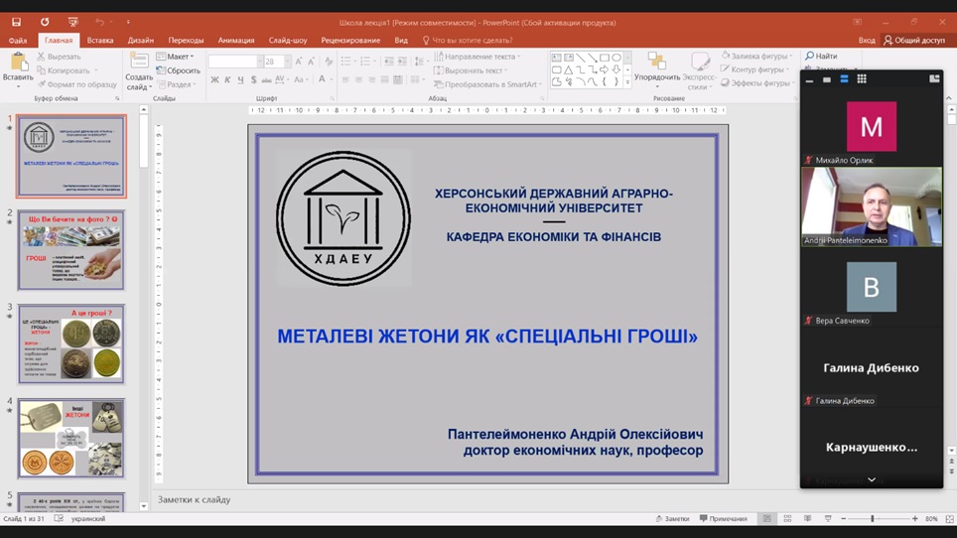
Task: Click the Undo arrow icon
Action: [x=99, y=22]
